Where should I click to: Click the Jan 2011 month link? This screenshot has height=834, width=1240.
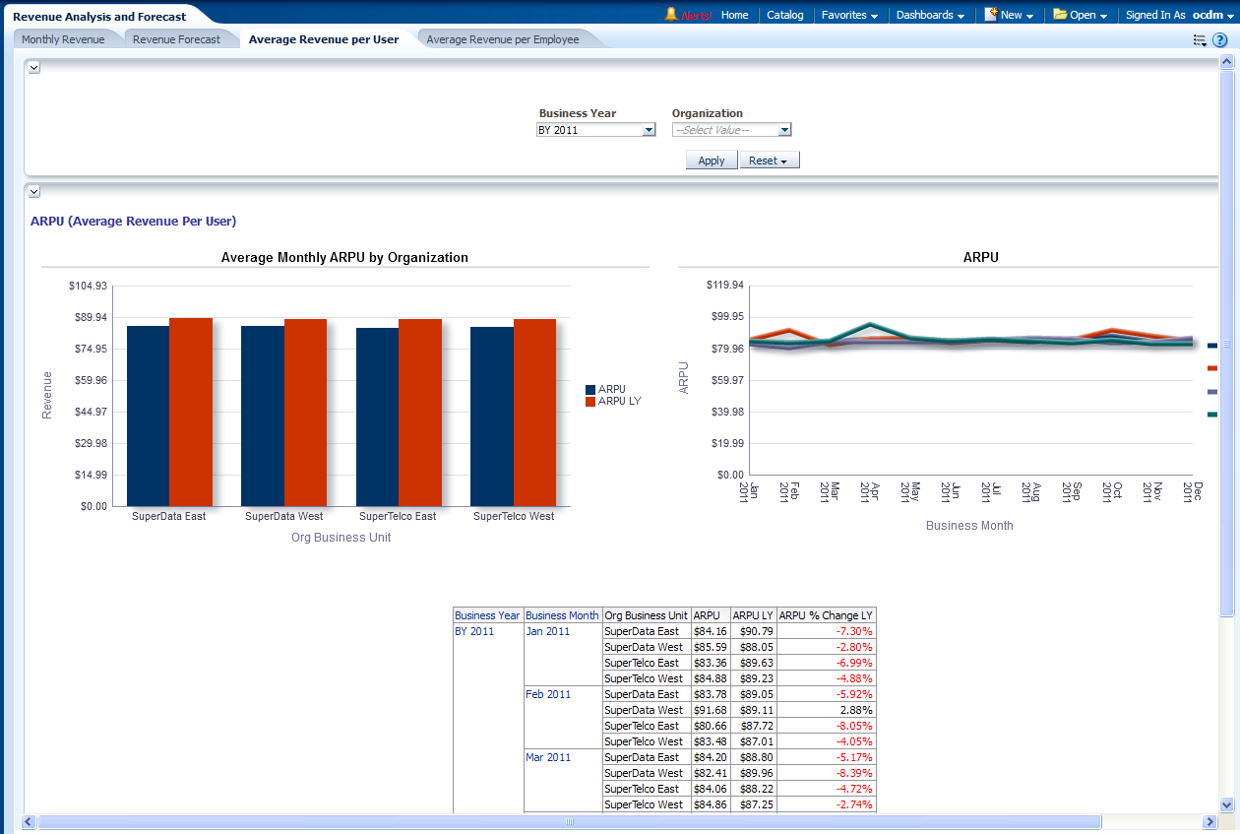pyautogui.click(x=547, y=631)
